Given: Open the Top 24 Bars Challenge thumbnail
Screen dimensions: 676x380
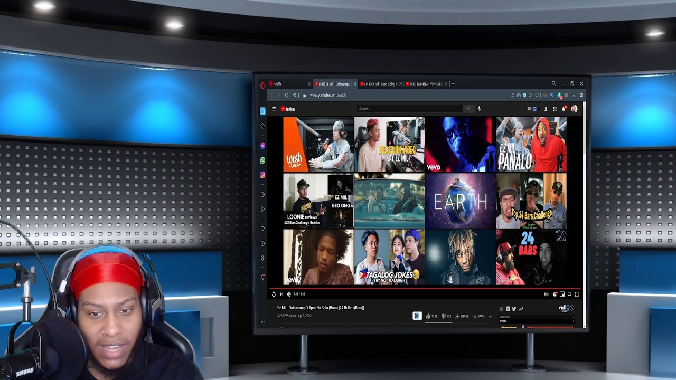Looking at the screenshot, I should (x=531, y=201).
